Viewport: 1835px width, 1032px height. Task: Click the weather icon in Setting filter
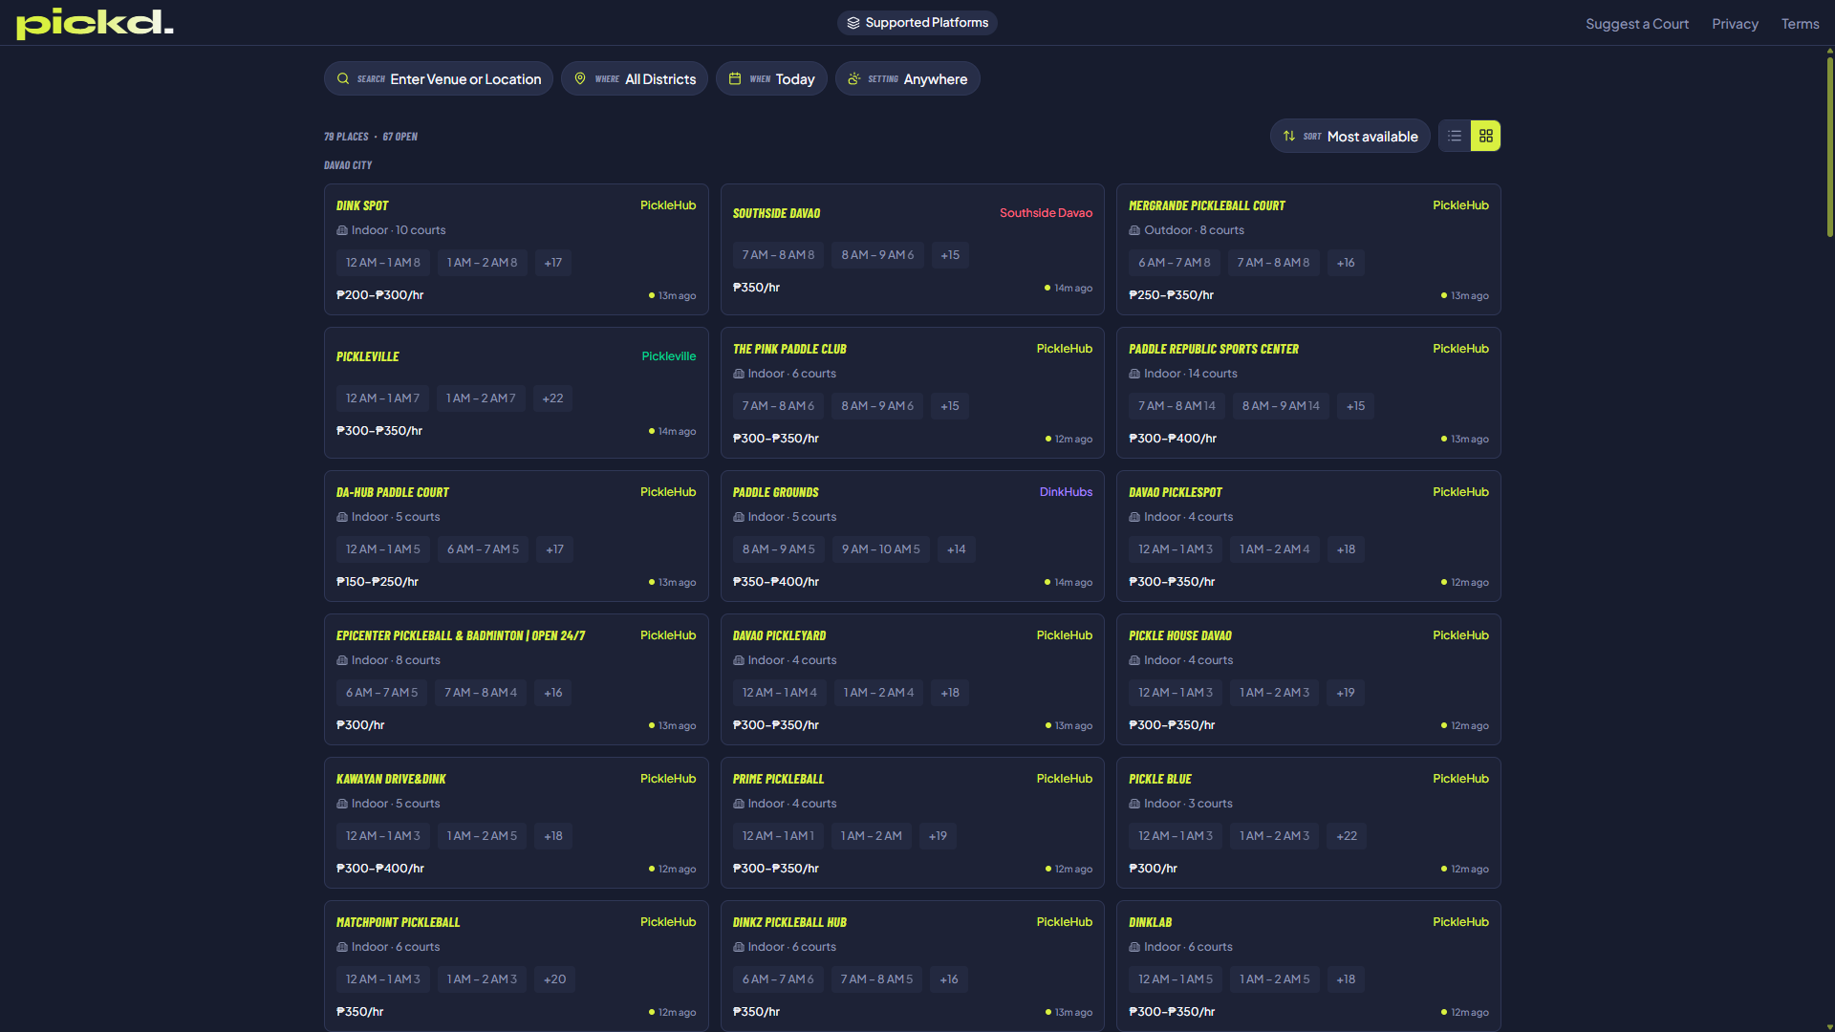854,79
